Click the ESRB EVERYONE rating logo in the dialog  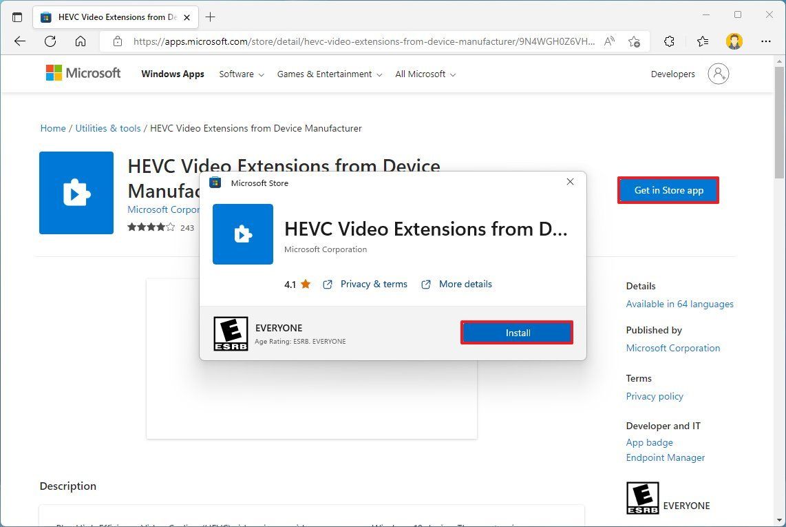230,333
